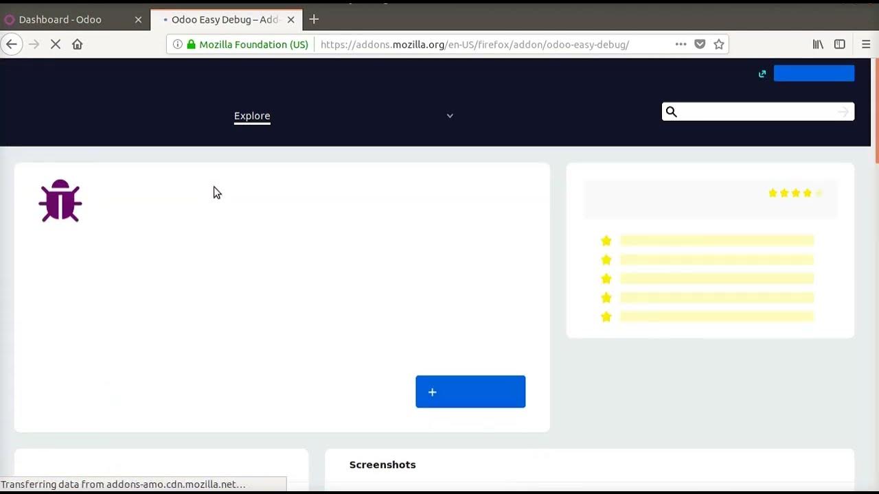
Task: Click the last rating bar in breakdown
Action: click(717, 316)
